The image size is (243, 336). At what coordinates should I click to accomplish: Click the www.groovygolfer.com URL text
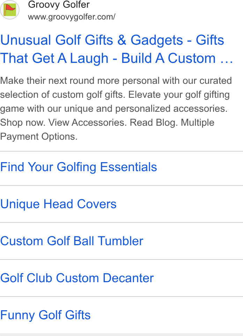(x=72, y=17)
